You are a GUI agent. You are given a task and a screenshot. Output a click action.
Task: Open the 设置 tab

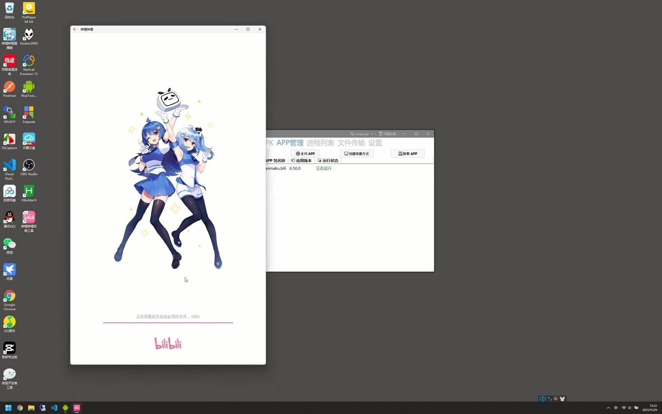tap(375, 143)
